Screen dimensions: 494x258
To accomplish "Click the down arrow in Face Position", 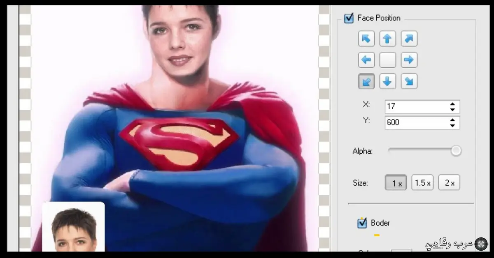I will pos(387,81).
